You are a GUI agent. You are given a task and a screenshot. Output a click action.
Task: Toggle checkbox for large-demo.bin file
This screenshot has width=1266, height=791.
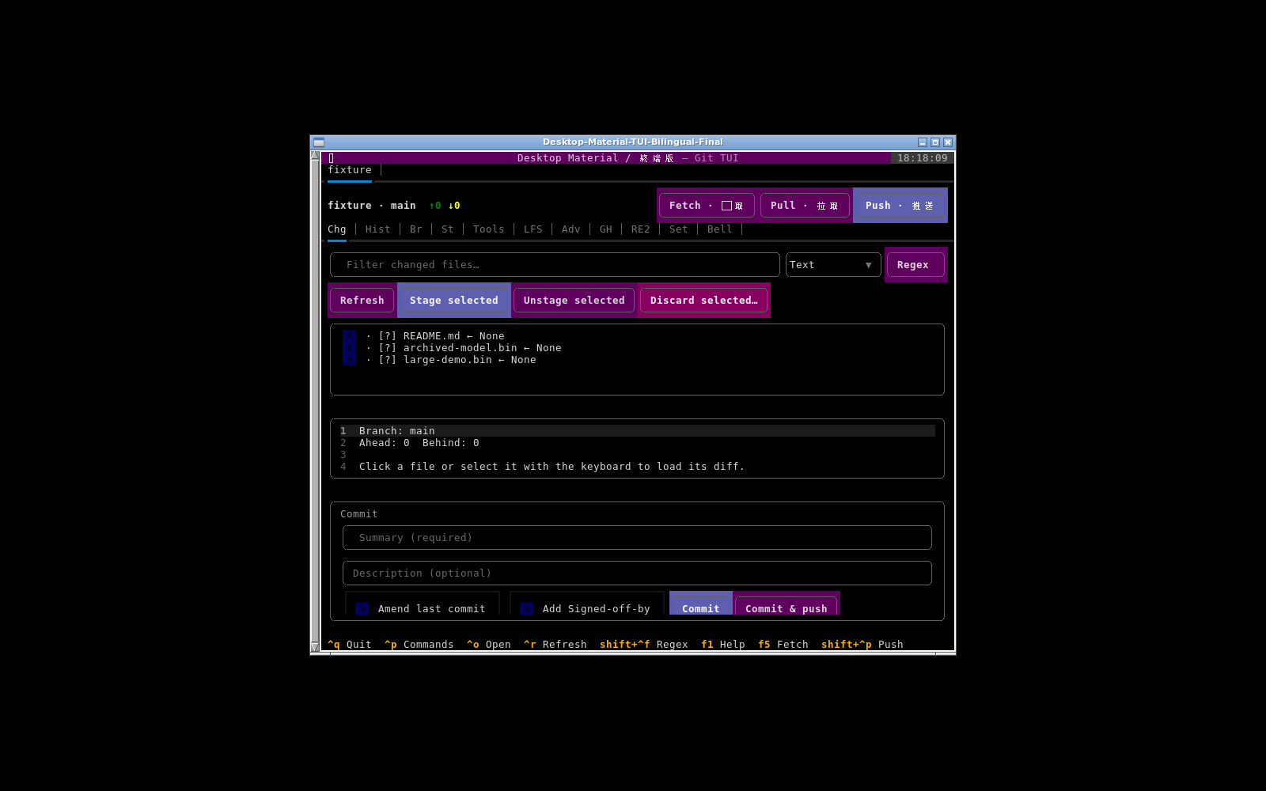pyautogui.click(x=349, y=360)
